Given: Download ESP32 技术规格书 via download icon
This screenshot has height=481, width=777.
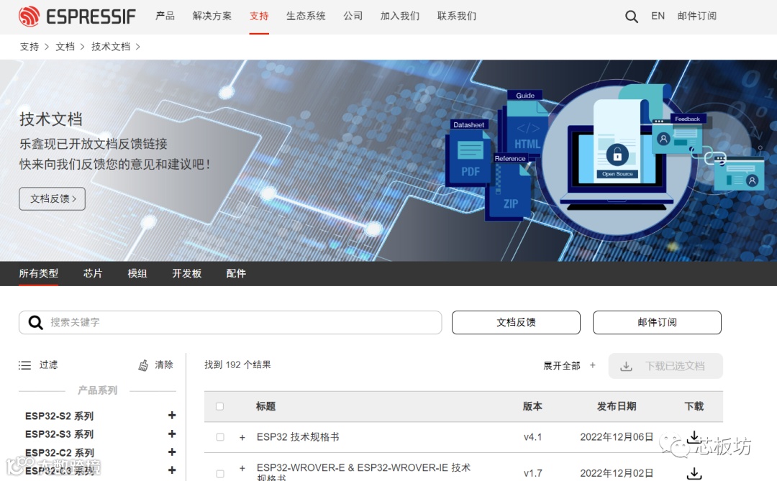Looking at the screenshot, I should coord(694,436).
